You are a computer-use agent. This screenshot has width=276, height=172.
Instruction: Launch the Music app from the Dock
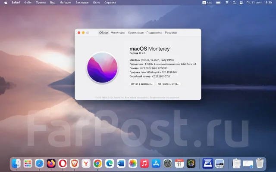[x=144, y=163]
